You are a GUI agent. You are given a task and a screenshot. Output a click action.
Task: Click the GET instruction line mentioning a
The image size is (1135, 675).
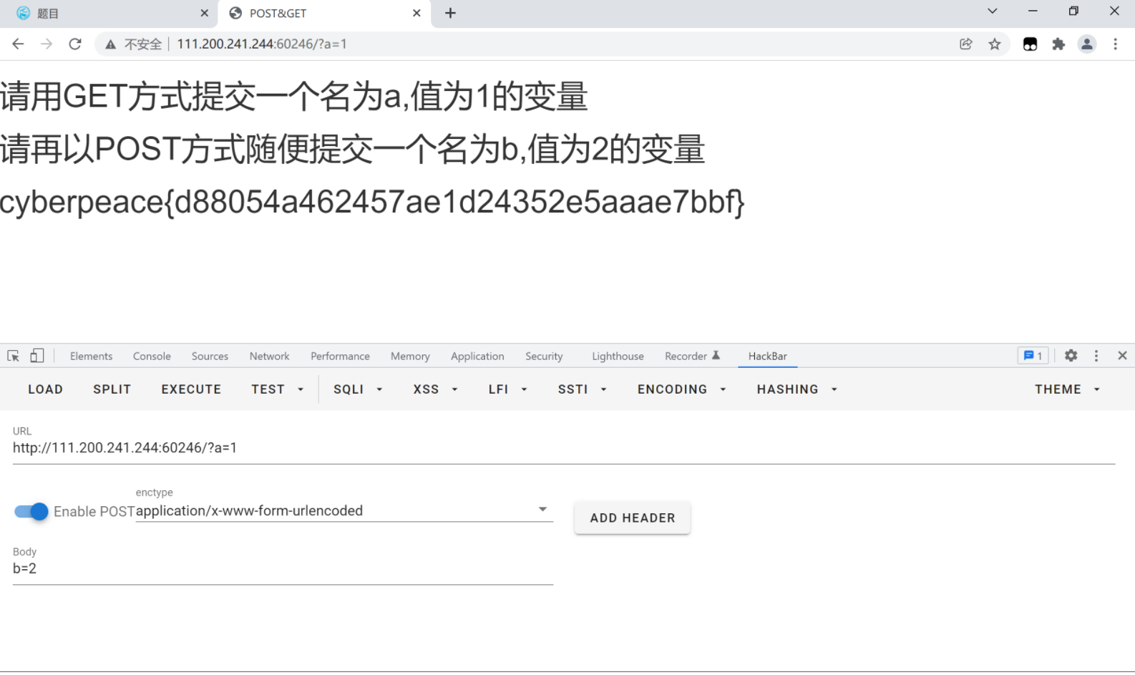click(x=294, y=96)
